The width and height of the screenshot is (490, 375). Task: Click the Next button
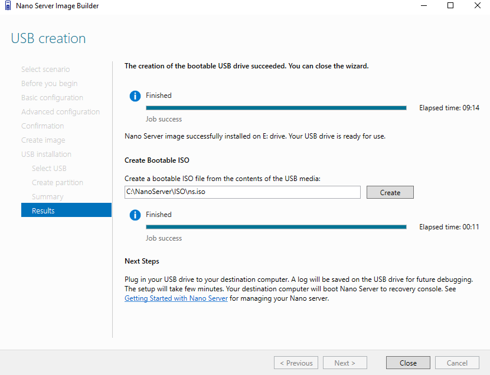[x=345, y=363]
